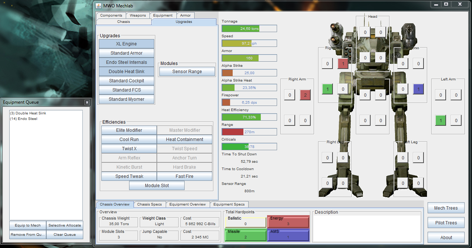Viewport: 472px width, 248px height.
Task: Select the Equipment tab
Action: [163, 15]
